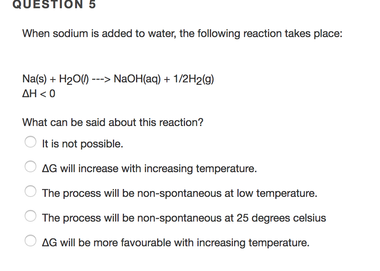Select "ΔG will be more favourable" option

(x=30, y=241)
